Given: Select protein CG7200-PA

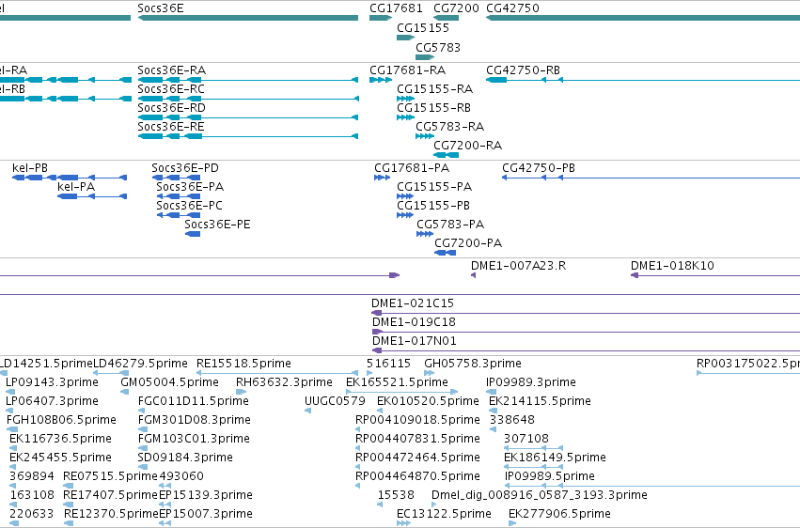Looking at the screenshot, I should pos(468,243).
